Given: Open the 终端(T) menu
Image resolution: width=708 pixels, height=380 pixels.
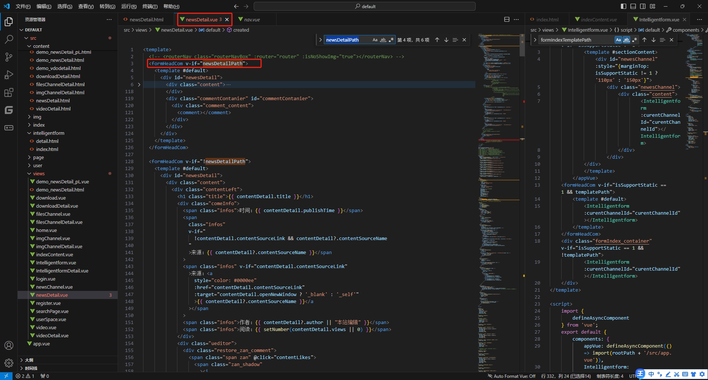Looking at the screenshot, I should coord(150,6).
